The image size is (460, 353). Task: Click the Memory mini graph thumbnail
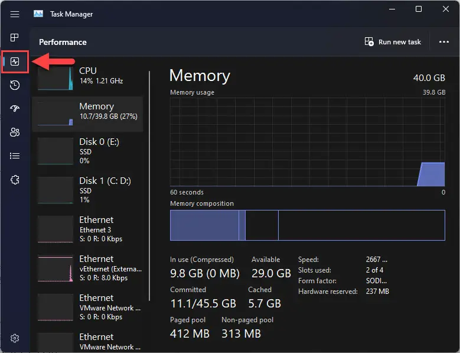[55, 114]
